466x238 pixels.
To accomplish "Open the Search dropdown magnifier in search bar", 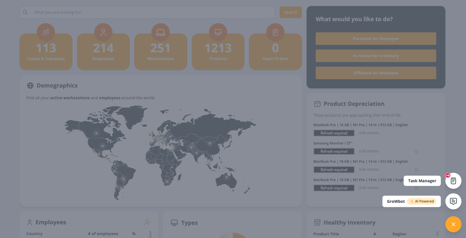I will (x=25, y=12).
